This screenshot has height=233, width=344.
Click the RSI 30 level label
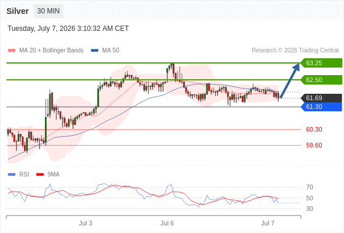click(x=310, y=209)
